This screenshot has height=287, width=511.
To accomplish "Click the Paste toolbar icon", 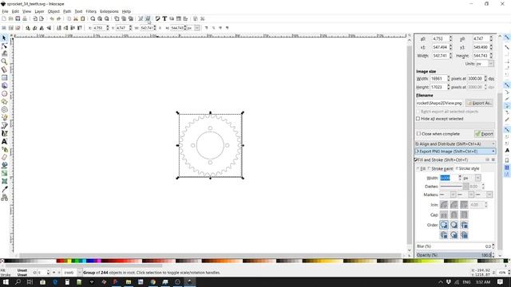I will [83, 19].
